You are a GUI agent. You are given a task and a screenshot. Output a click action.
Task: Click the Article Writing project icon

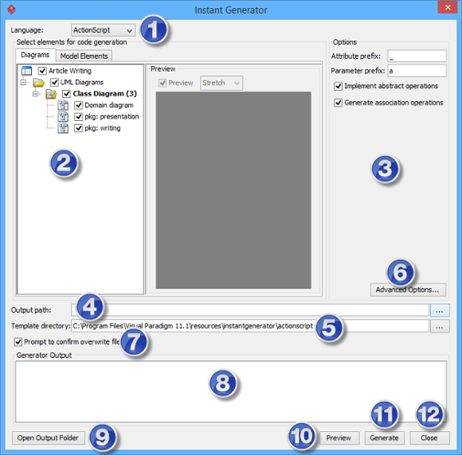(26, 71)
